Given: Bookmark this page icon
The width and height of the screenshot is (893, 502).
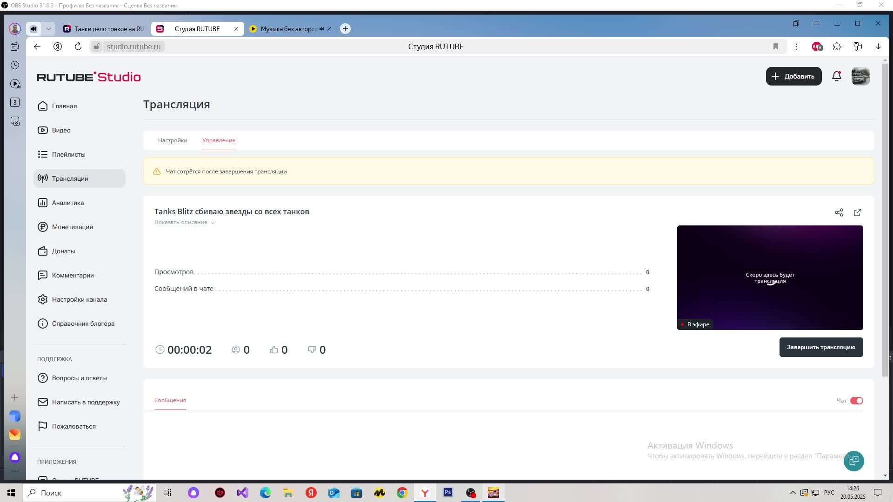Looking at the screenshot, I should 776,46.
